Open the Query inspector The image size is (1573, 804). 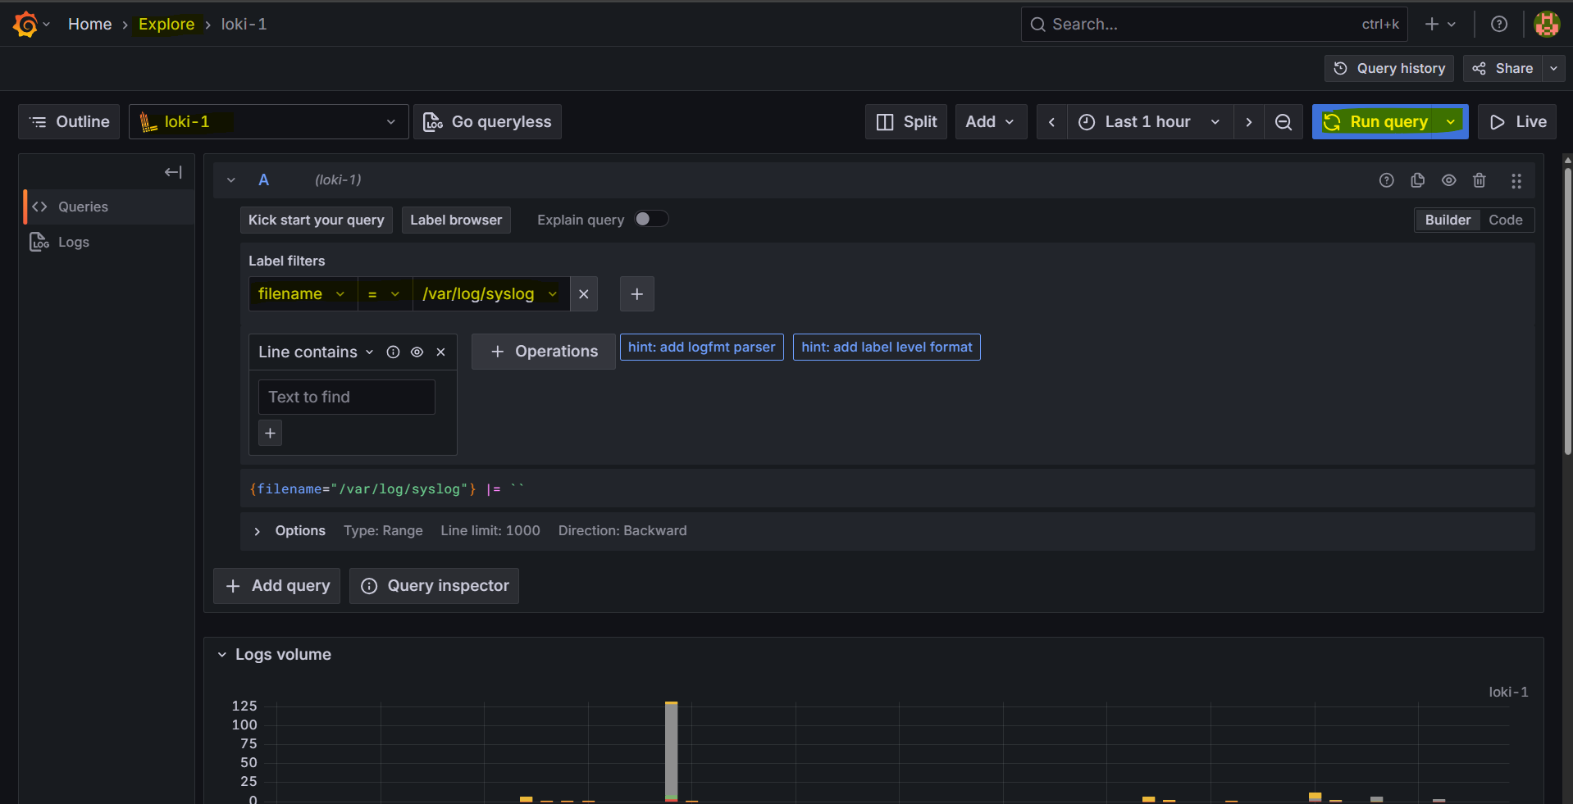point(434,586)
